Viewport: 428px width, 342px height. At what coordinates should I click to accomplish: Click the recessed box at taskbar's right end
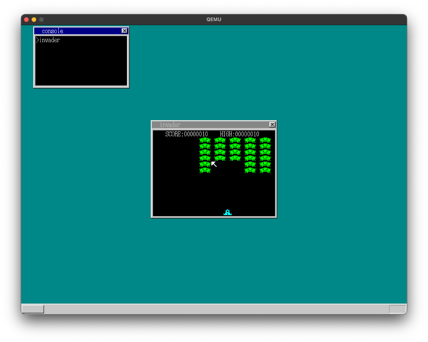point(397,309)
